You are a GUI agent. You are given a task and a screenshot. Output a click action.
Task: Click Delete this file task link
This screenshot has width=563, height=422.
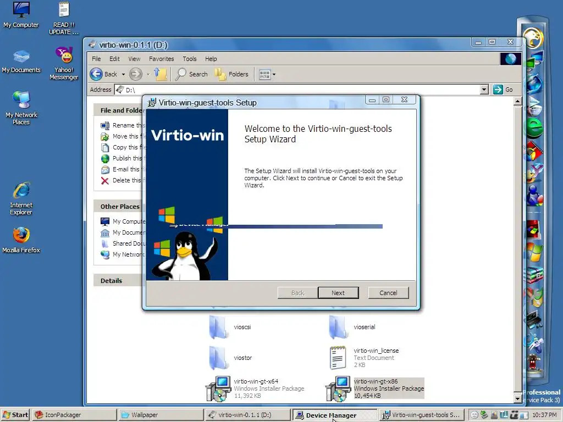(x=123, y=180)
